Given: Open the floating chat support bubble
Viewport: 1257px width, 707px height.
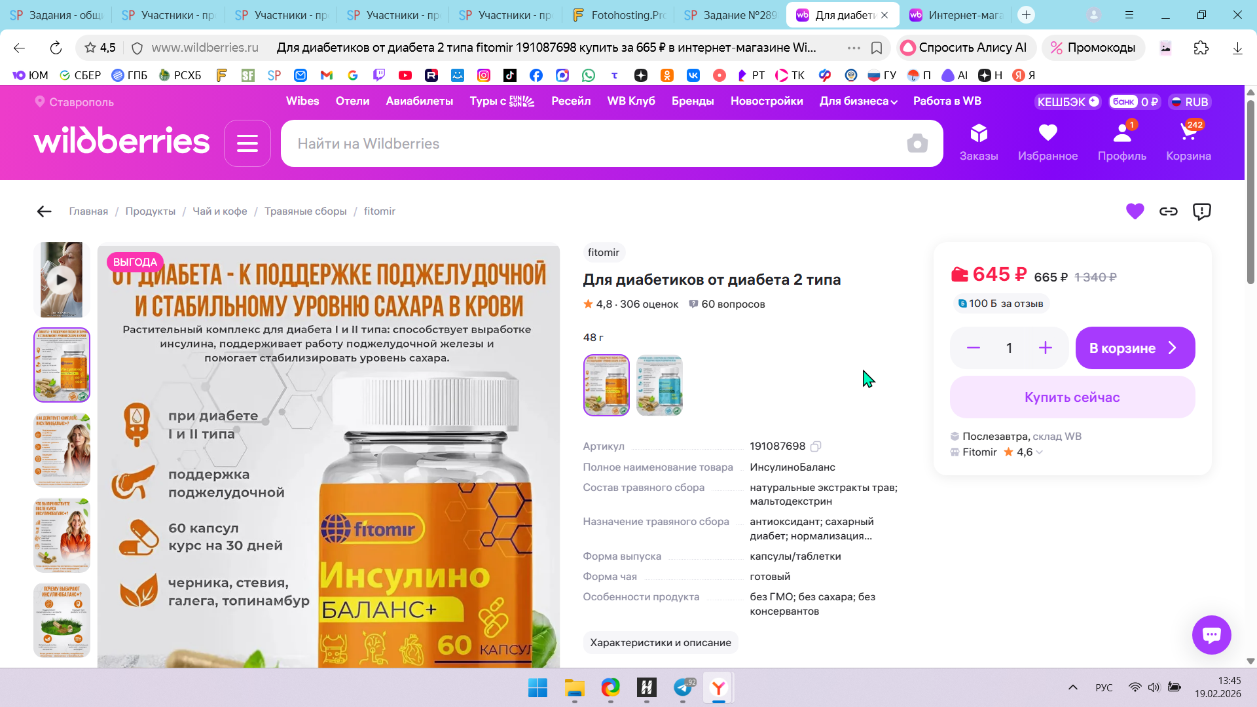Looking at the screenshot, I should pos(1211,634).
